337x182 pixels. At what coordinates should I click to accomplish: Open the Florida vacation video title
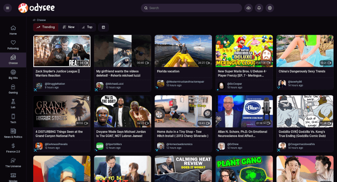click(168, 71)
